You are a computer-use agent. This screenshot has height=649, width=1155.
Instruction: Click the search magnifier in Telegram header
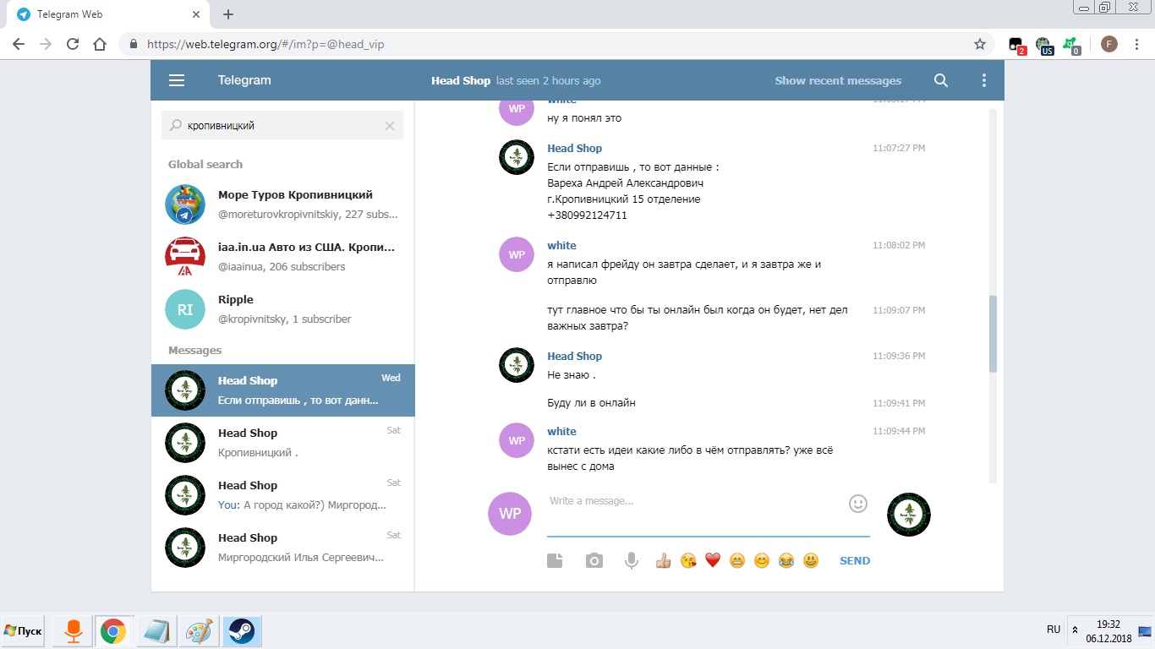point(941,80)
